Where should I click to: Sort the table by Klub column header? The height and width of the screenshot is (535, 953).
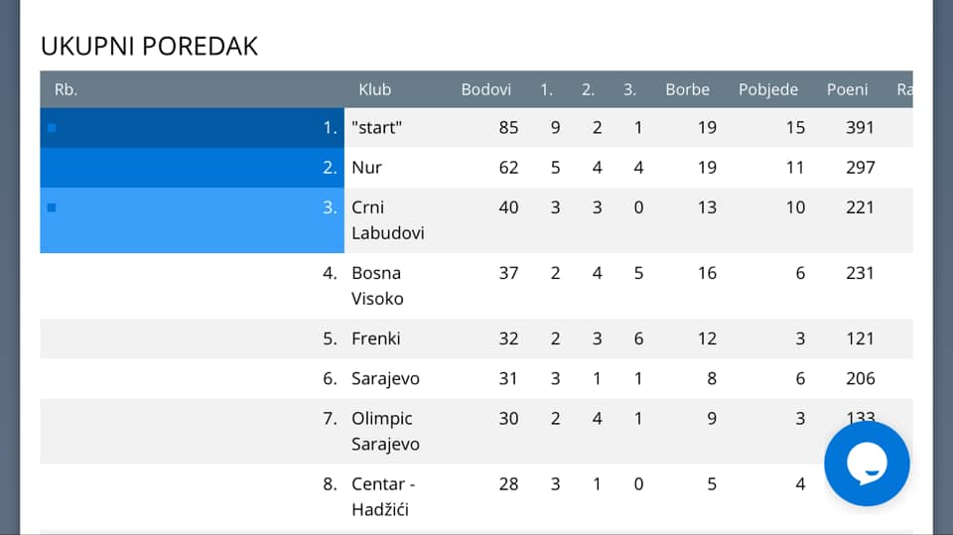coord(374,89)
